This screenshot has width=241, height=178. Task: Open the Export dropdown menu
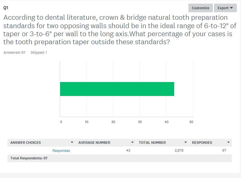[225, 8]
